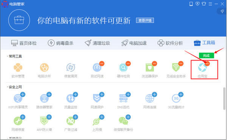Add 流量监控 using its plus badge
The height and width of the screenshot is (140, 227).
click(75, 94)
